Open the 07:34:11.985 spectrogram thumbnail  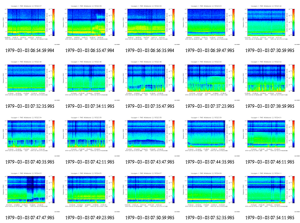coord(90,80)
